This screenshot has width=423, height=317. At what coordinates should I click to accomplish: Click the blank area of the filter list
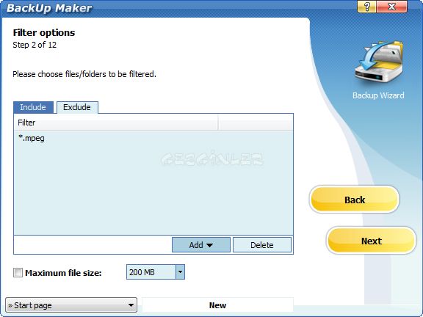pyautogui.click(x=153, y=189)
